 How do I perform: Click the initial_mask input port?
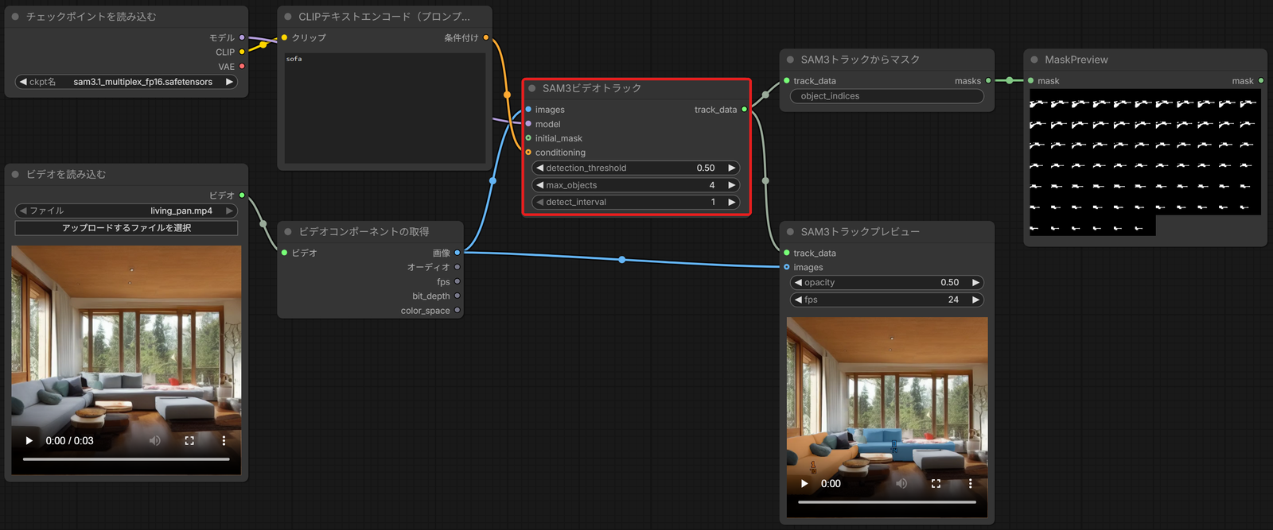528,138
